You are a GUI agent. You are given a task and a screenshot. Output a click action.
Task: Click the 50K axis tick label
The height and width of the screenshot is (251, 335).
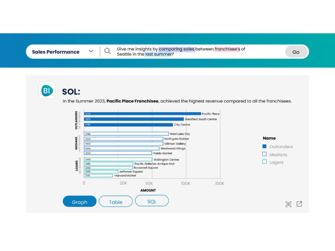coord(149,183)
